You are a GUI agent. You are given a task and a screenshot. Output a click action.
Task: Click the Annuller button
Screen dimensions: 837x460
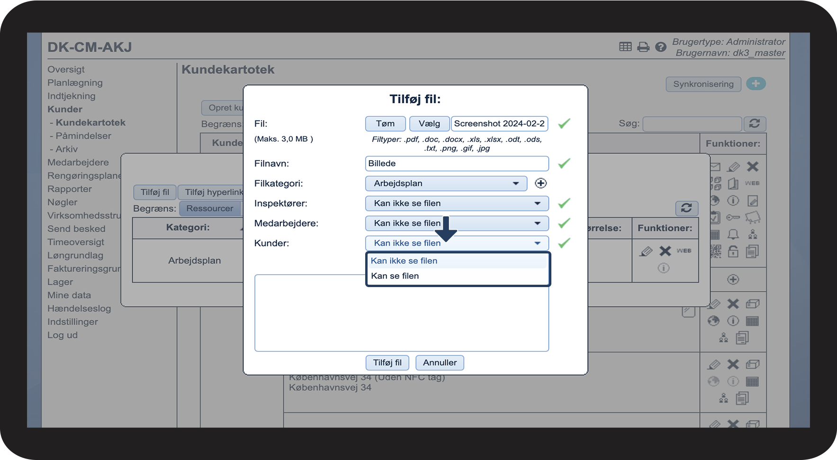[x=440, y=362]
